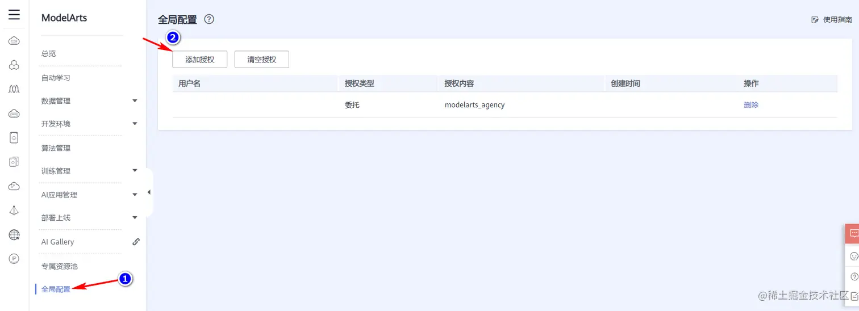Click 删除 link for modelarts_agency row
This screenshot has width=859, height=311.
pos(751,105)
